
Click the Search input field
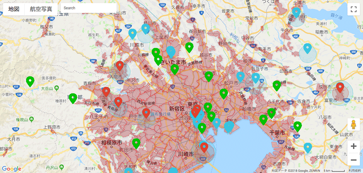(x=89, y=8)
